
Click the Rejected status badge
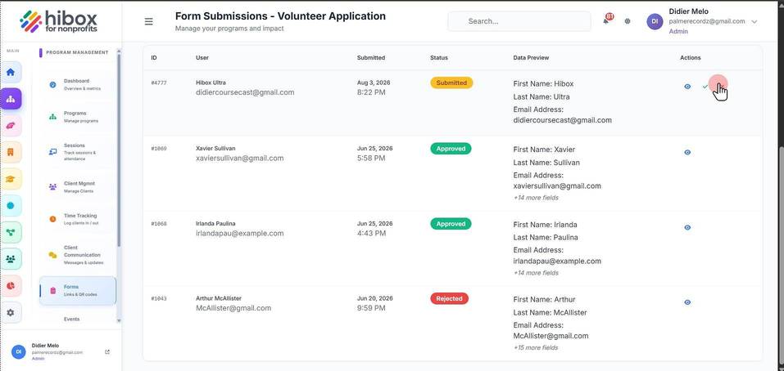[449, 299]
